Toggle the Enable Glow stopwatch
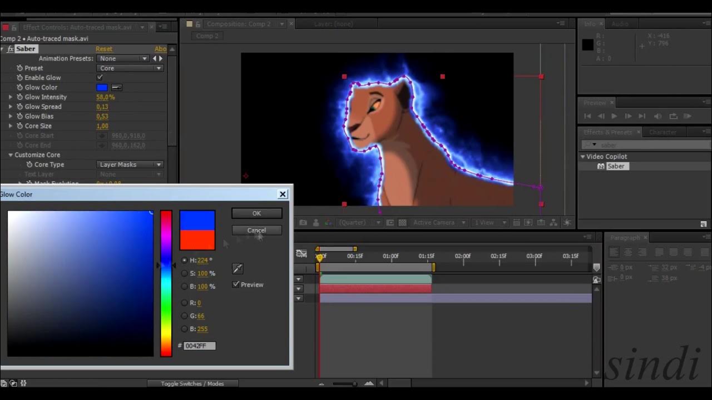The height and width of the screenshot is (400, 712). [x=19, y=78]
